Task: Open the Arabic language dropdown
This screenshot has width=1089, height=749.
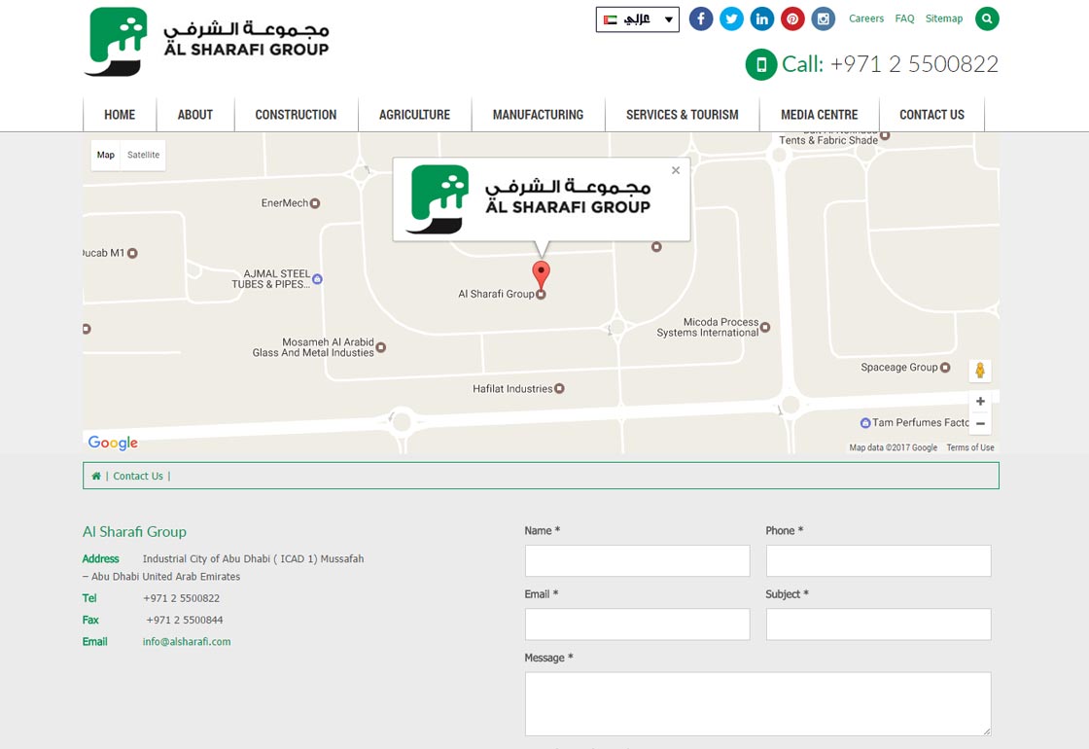Action: (638, 19)
